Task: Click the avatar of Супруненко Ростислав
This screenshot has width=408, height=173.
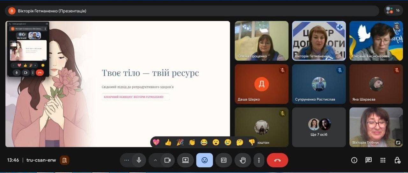Action: pos(319,84)
